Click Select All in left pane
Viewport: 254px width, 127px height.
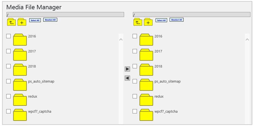click(35, 20)
